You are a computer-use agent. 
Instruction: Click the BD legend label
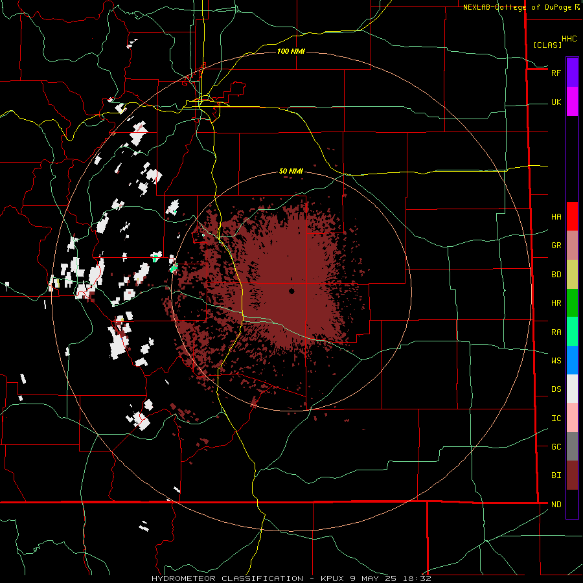tap(556, 275)
